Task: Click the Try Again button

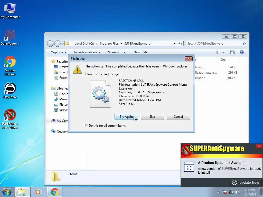Action: pos(126,117)
